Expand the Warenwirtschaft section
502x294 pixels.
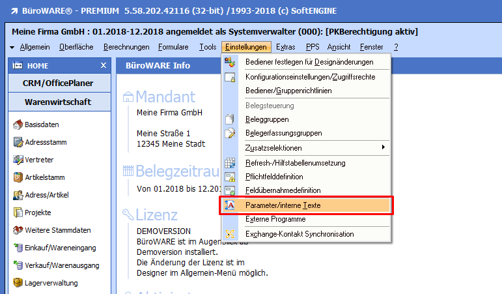(x=58, y=102)
